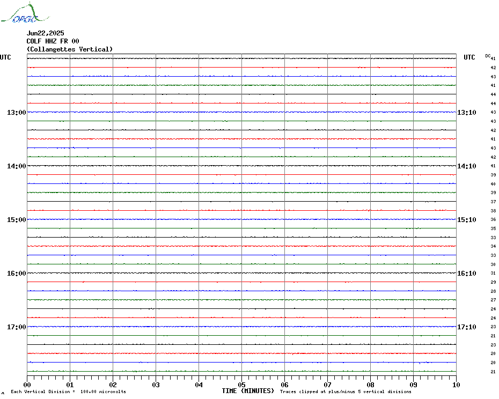
Task: Click the 05 minute tick on x-axis
Action: pyautogui.click(x=241, y=385)
